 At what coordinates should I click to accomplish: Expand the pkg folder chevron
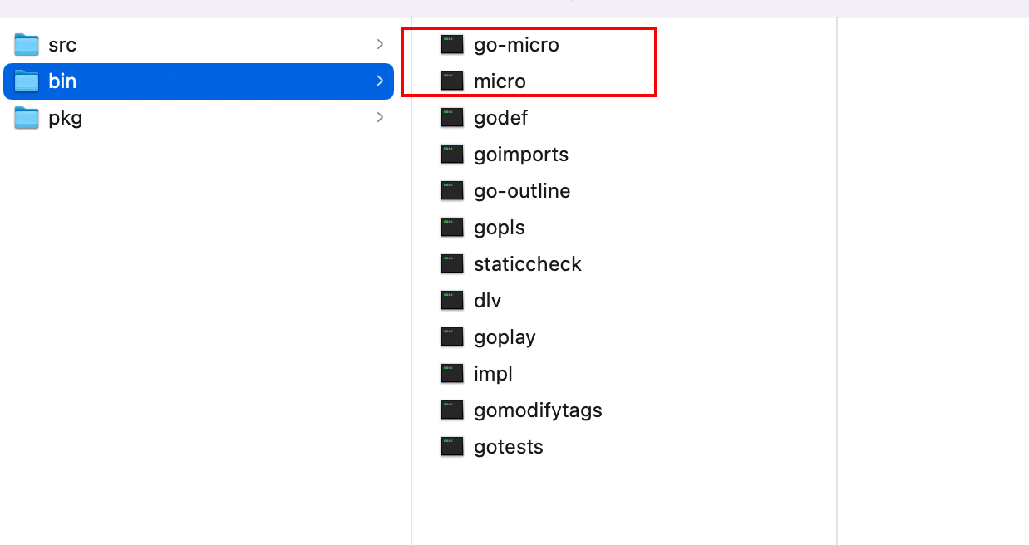380,118
